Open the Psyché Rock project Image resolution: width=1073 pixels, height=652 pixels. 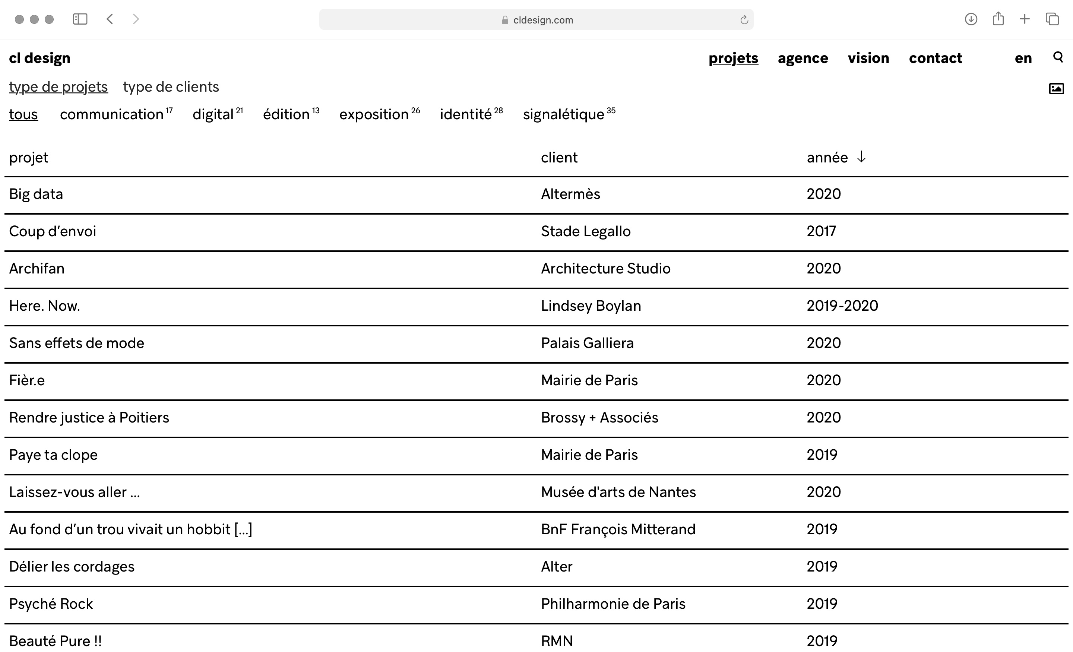pos(51,604)
